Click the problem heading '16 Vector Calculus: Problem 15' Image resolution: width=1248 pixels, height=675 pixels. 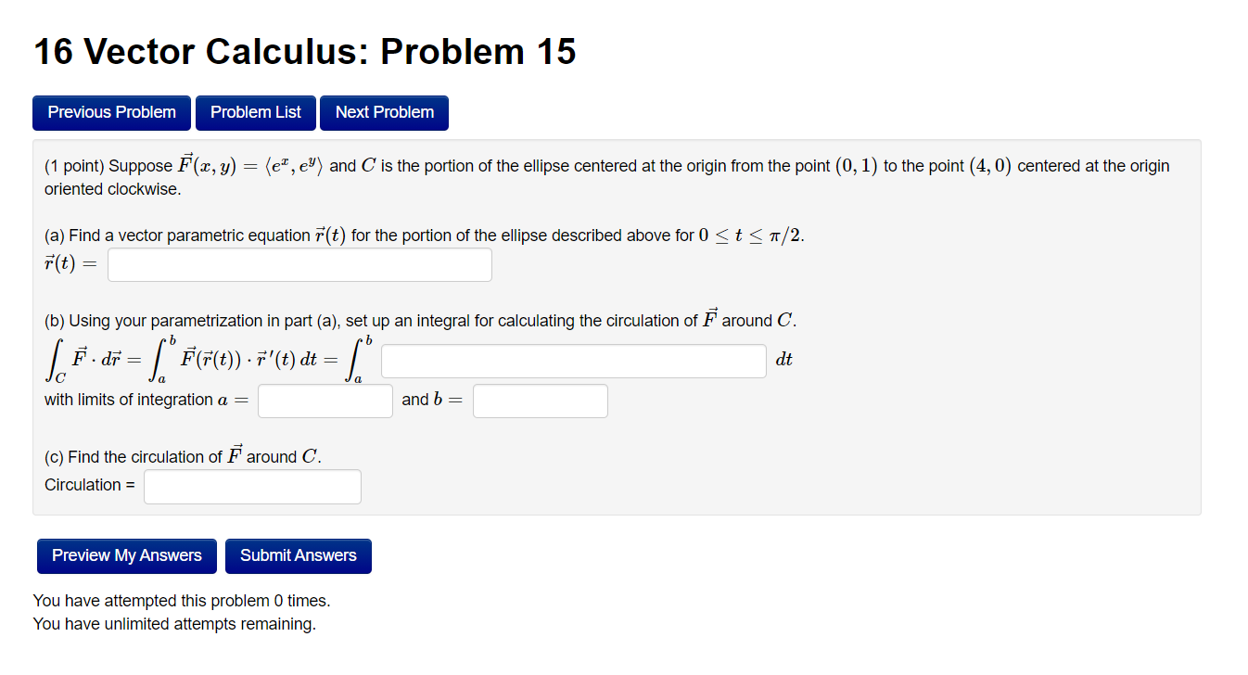(x=304, y=51)
